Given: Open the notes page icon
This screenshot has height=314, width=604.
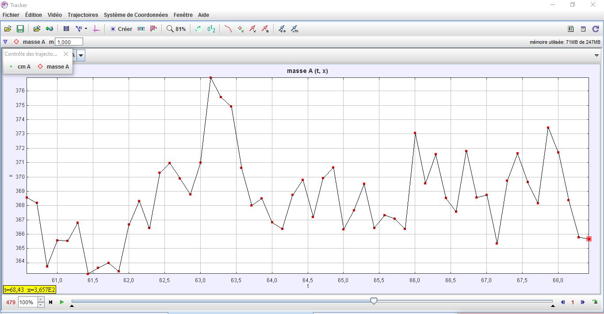Looking at the screenshot, I should click(583, 29).
